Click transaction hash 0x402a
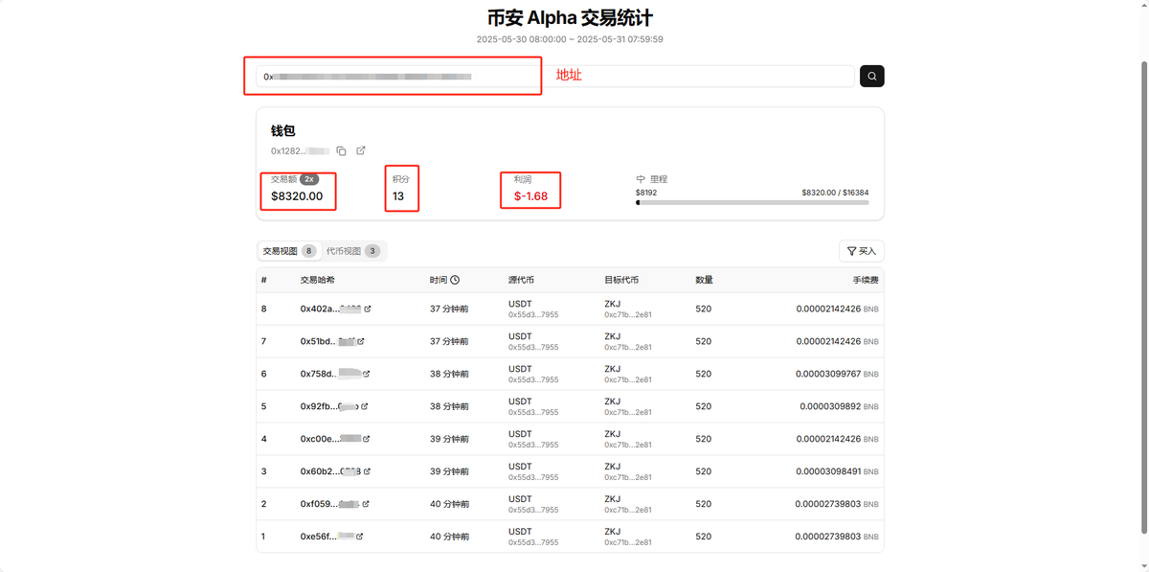 pos(330,309)
